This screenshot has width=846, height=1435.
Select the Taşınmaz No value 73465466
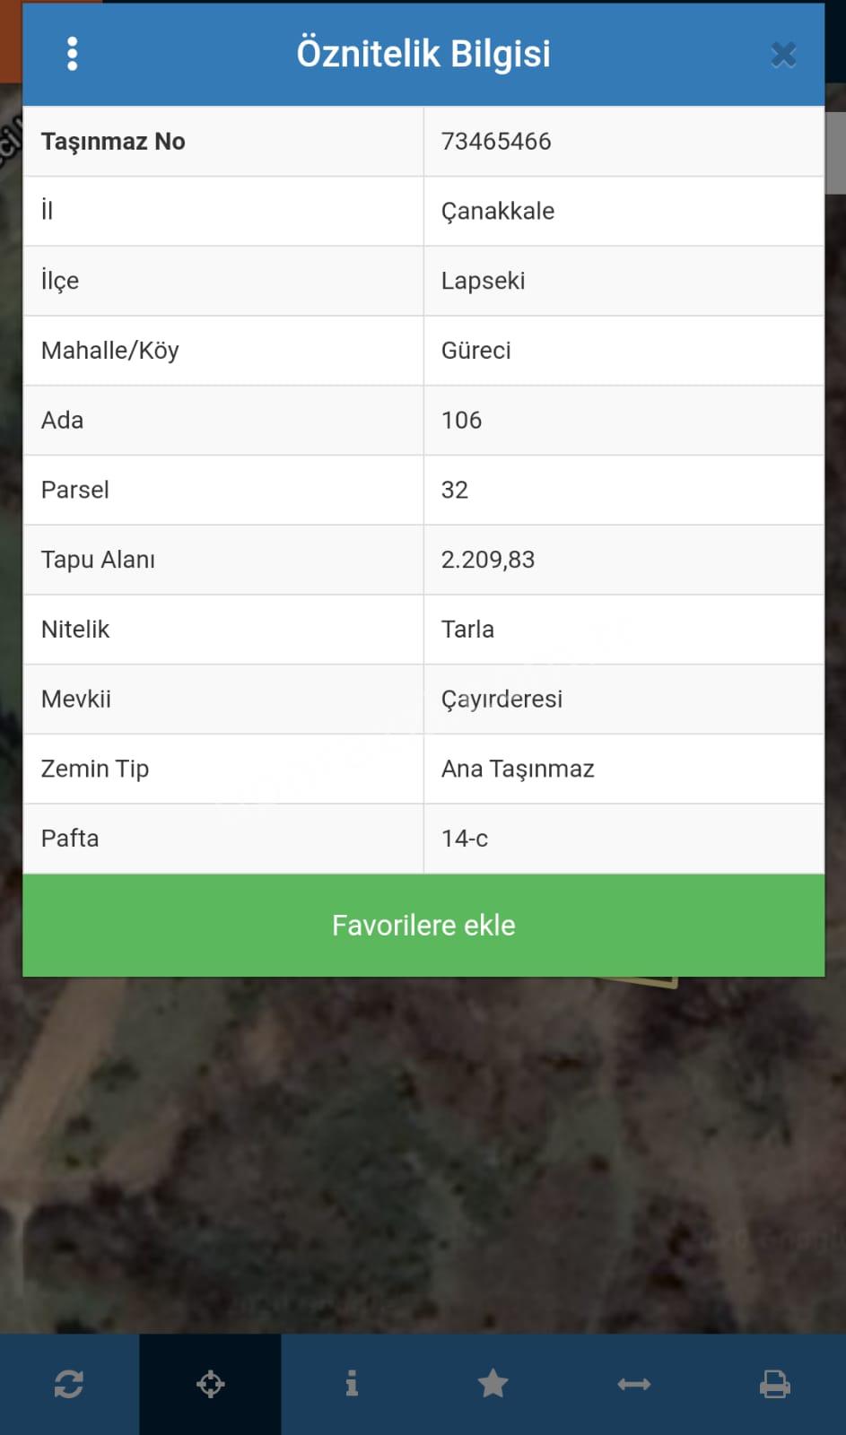click(496, 142)
